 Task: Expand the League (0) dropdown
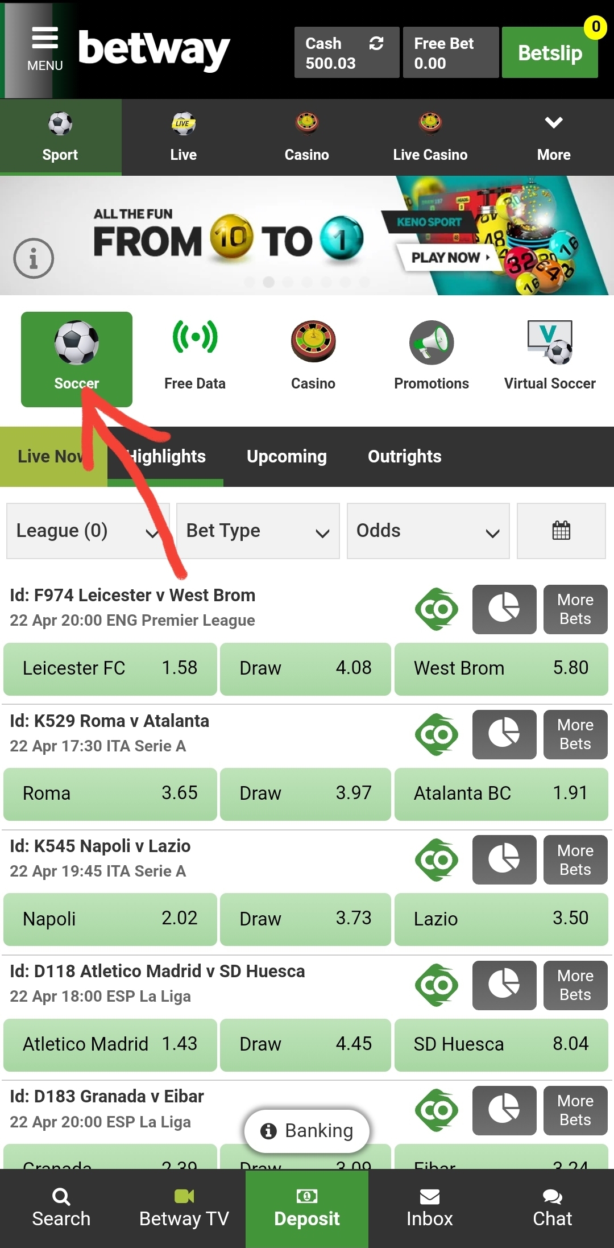pyautogui.click(x=88, y=531)
